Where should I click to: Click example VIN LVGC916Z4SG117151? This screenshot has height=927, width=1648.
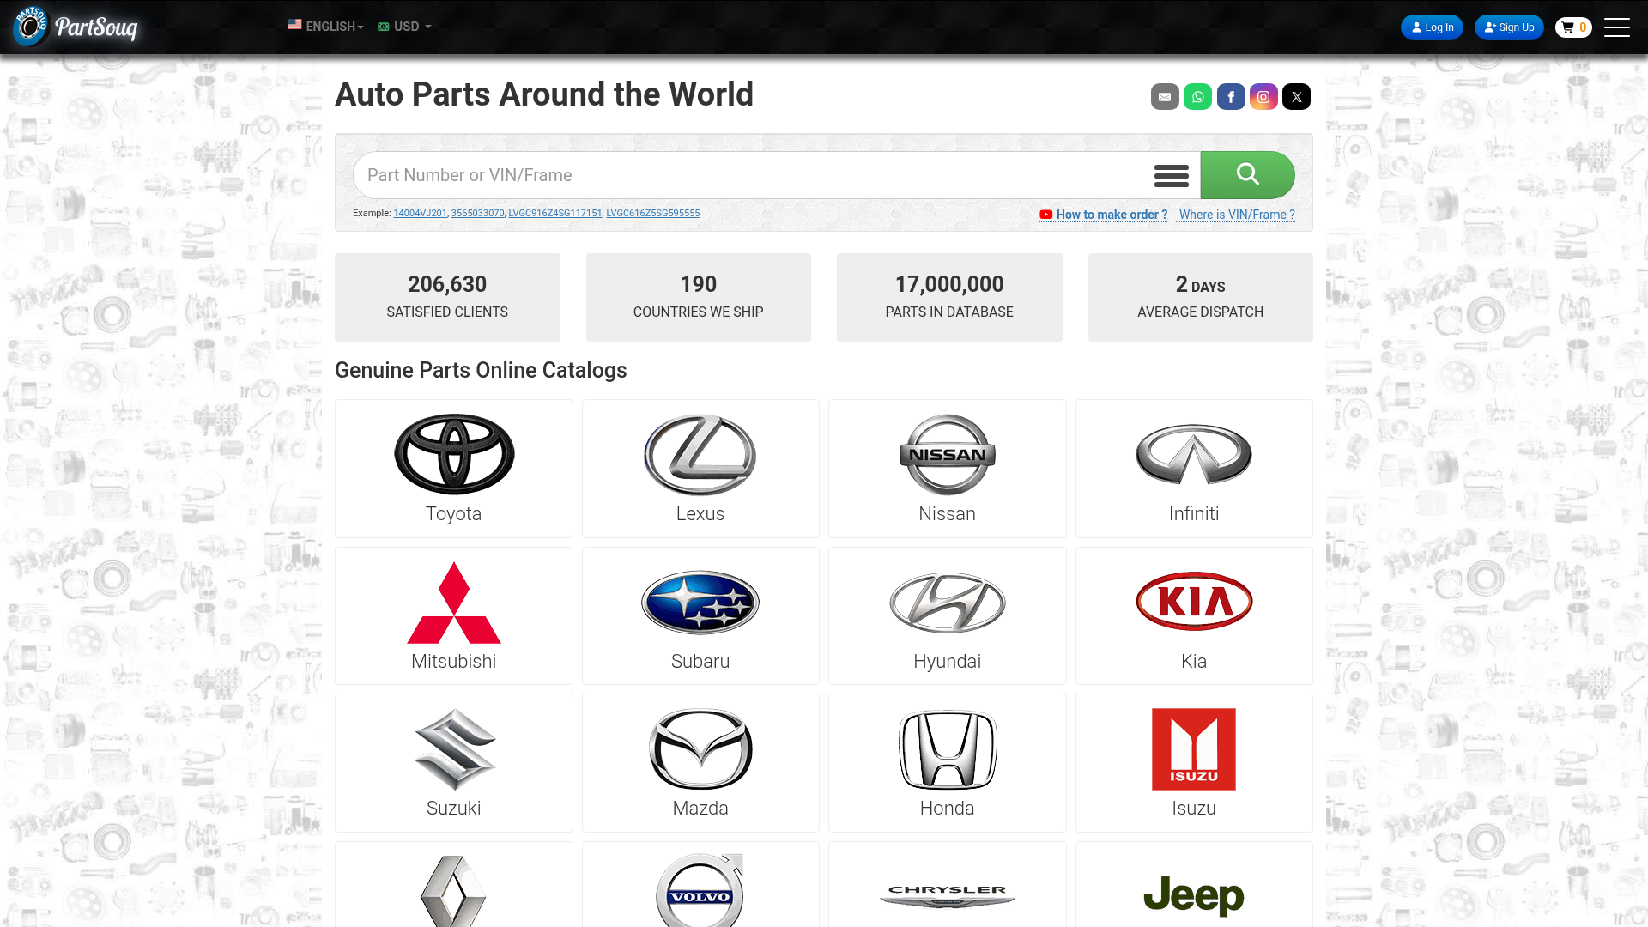pyautogui.click(x=554, y=213)
